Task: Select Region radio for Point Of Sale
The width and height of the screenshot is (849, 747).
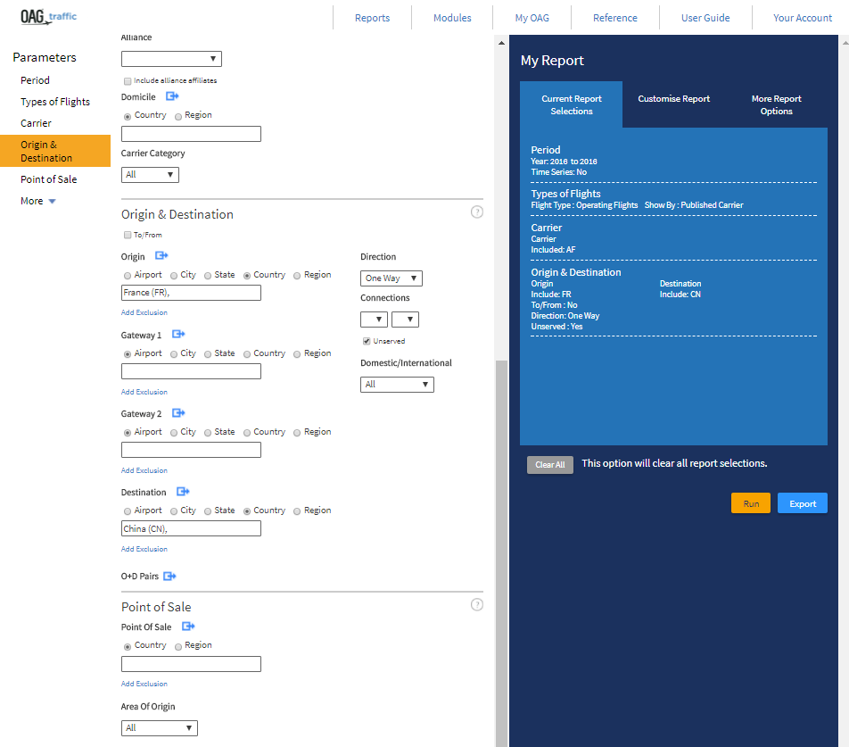Action: (x=178, y=647)
